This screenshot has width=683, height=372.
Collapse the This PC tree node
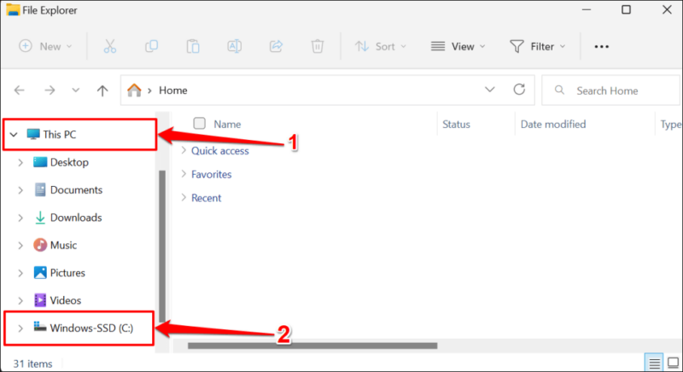pos(14,135)
